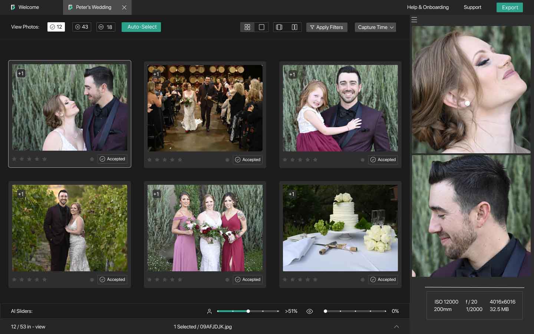Open the right panel hamburger menu
534x334 pixels.
pos(414,20)
